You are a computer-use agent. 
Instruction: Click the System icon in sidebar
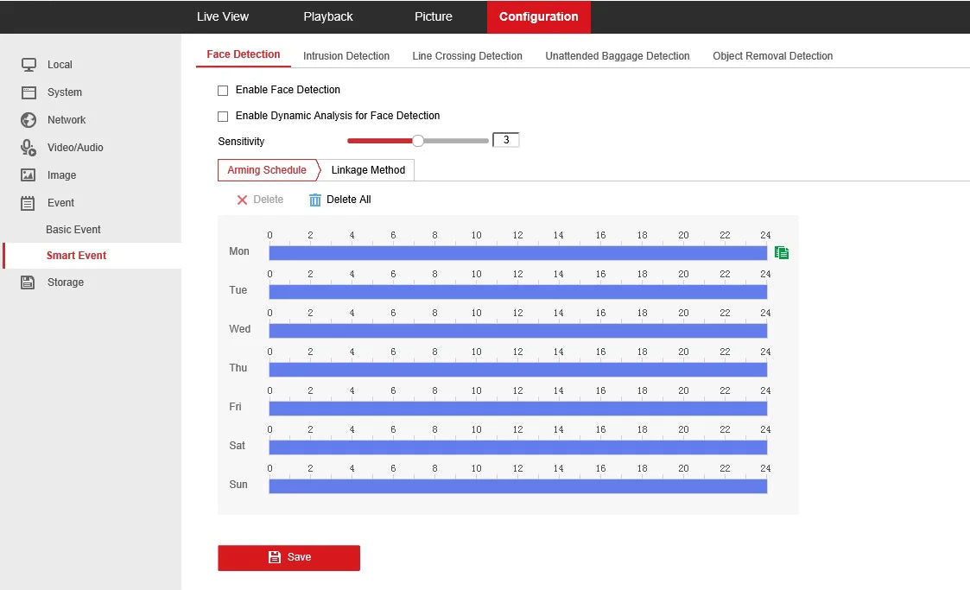(x=29, y=92)
